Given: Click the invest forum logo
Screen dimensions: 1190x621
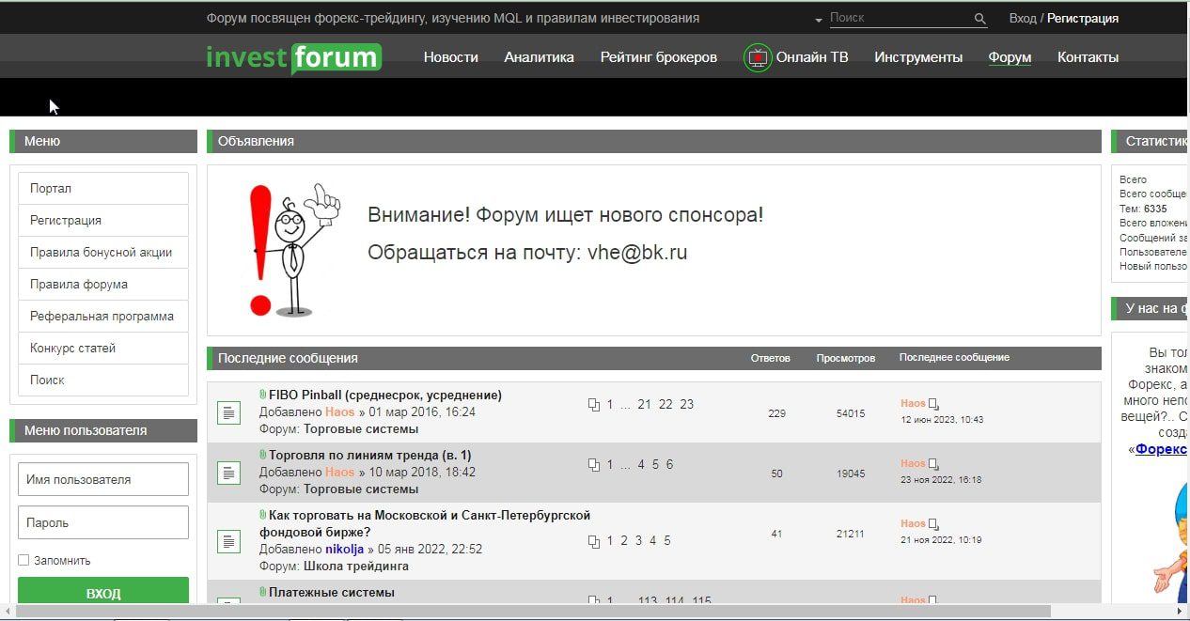Looking at the screenshot, I should click(294, 57).
